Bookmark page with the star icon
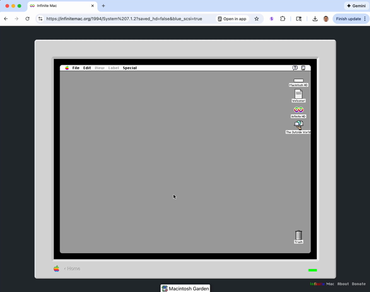This screenshot has width=370, height=292. 257,19
